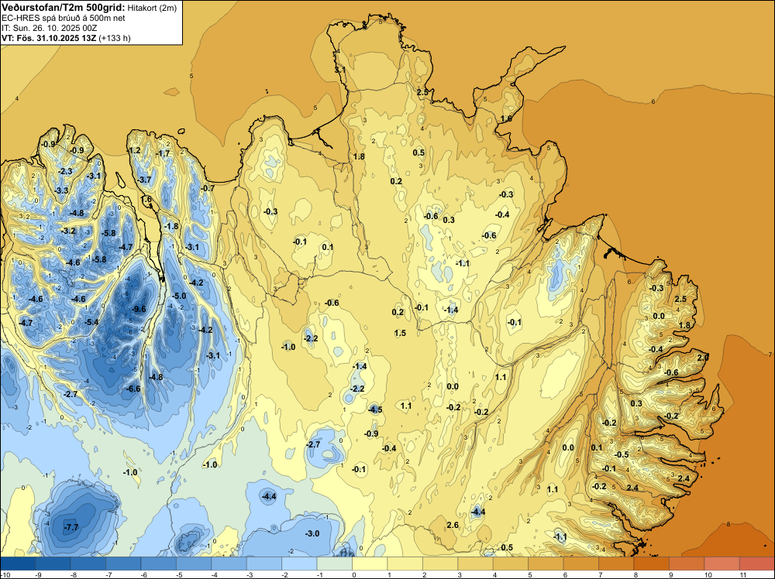Click the -3.7 temperature value

(144, 180)
